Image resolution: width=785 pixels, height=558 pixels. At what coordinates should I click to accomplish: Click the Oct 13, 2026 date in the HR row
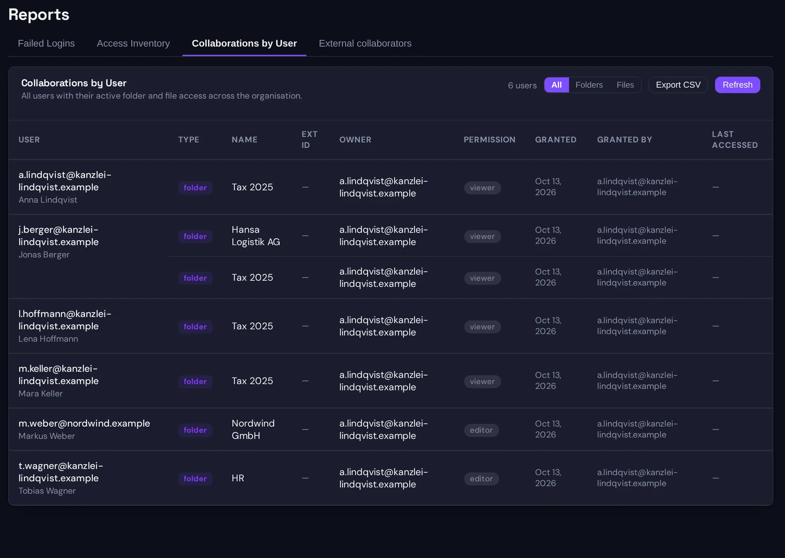[548, 478]
